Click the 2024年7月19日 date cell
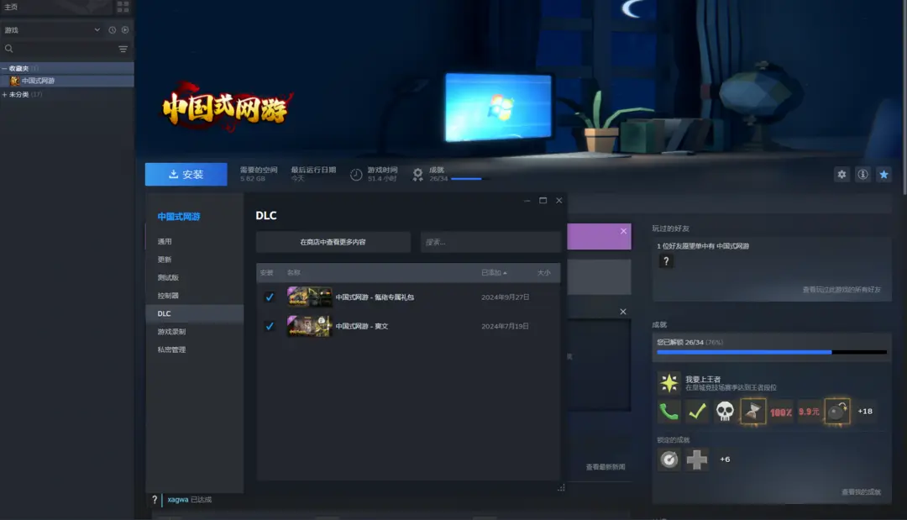907x520 pixels. pyautogui.click(x=505, y=326)
